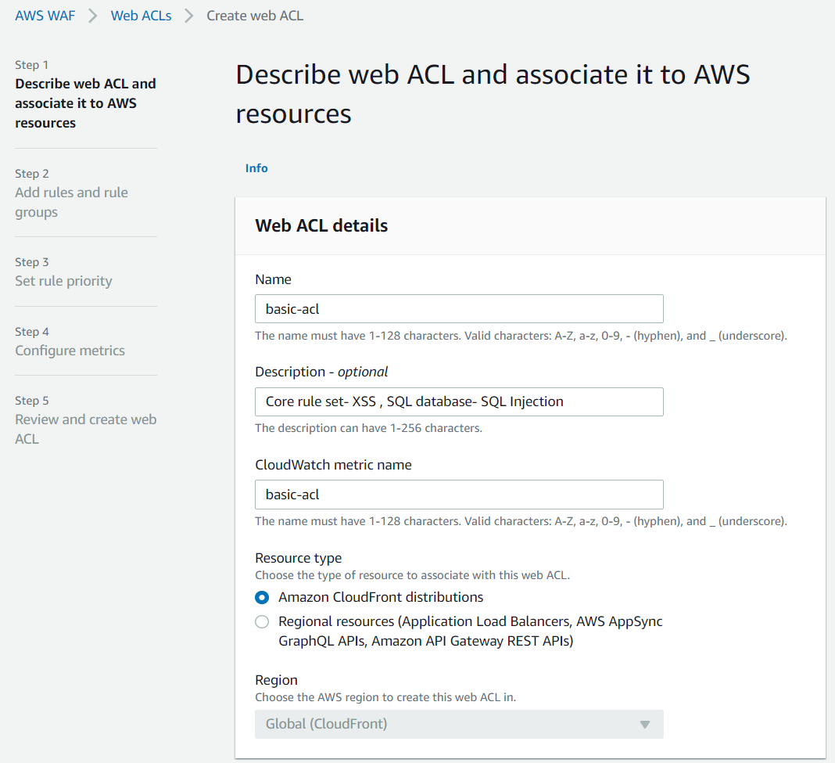The width and height of the screenshot is (835, 763).
Task: Go to the Web ACLs breadcrumb
Action: click(141, 16)
